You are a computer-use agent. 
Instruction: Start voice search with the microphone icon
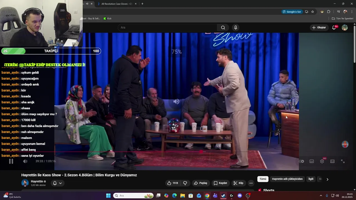(x=236, y=27)
